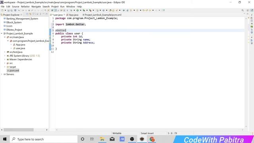Click the Project Explorer filter icon
The height and width of the screenshot is (143, 254).
tap(33, 14)
